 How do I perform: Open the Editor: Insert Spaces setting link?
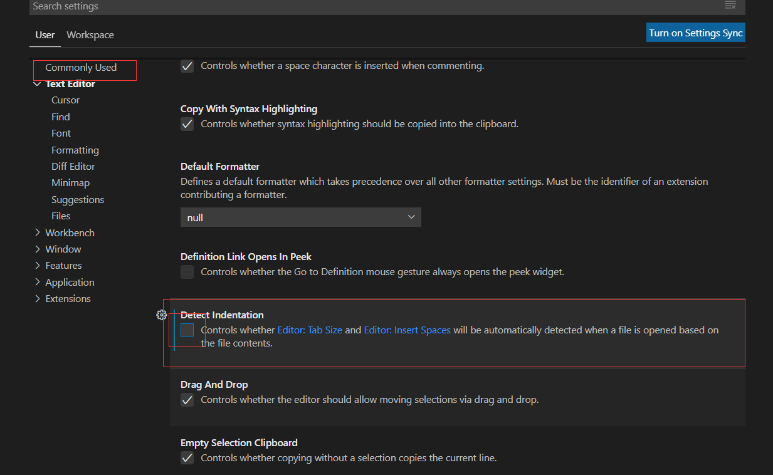point(407,329)
